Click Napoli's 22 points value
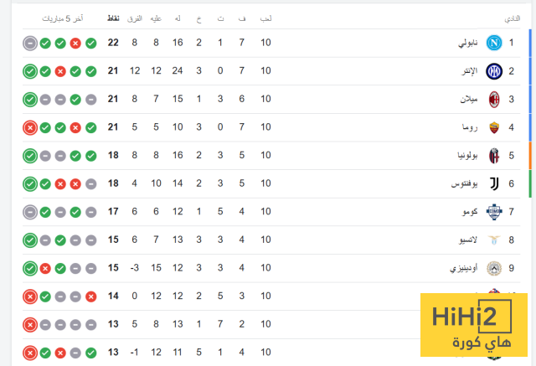The image size is (536, 366). (x=112, y=43)
